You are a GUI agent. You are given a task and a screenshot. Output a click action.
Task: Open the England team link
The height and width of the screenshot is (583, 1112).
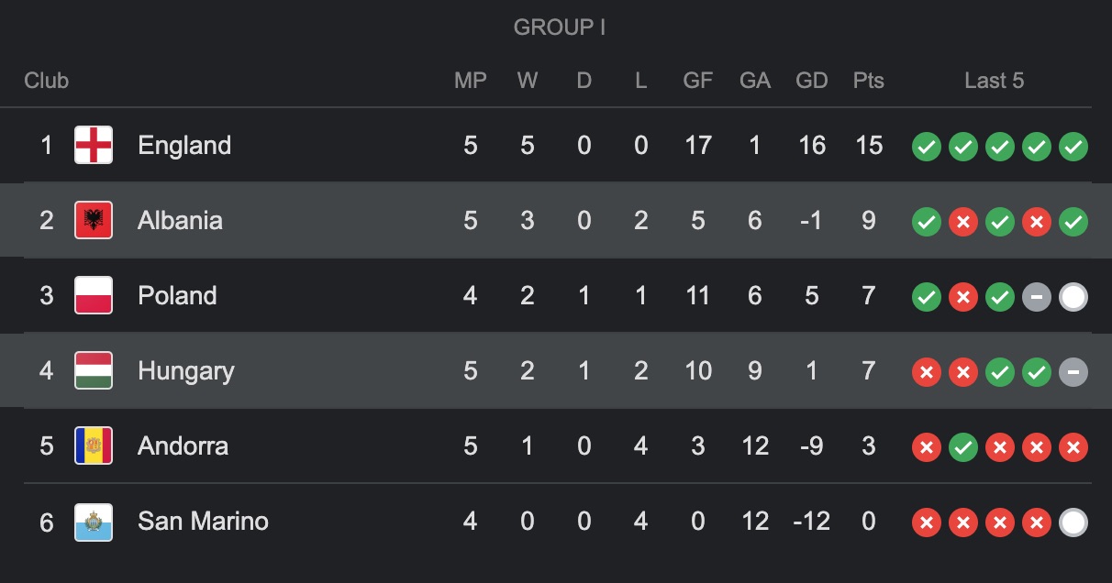pos(184,145)
